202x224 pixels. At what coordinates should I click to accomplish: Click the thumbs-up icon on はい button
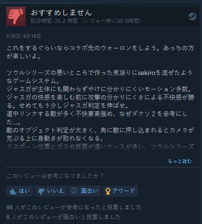(13, 191)
